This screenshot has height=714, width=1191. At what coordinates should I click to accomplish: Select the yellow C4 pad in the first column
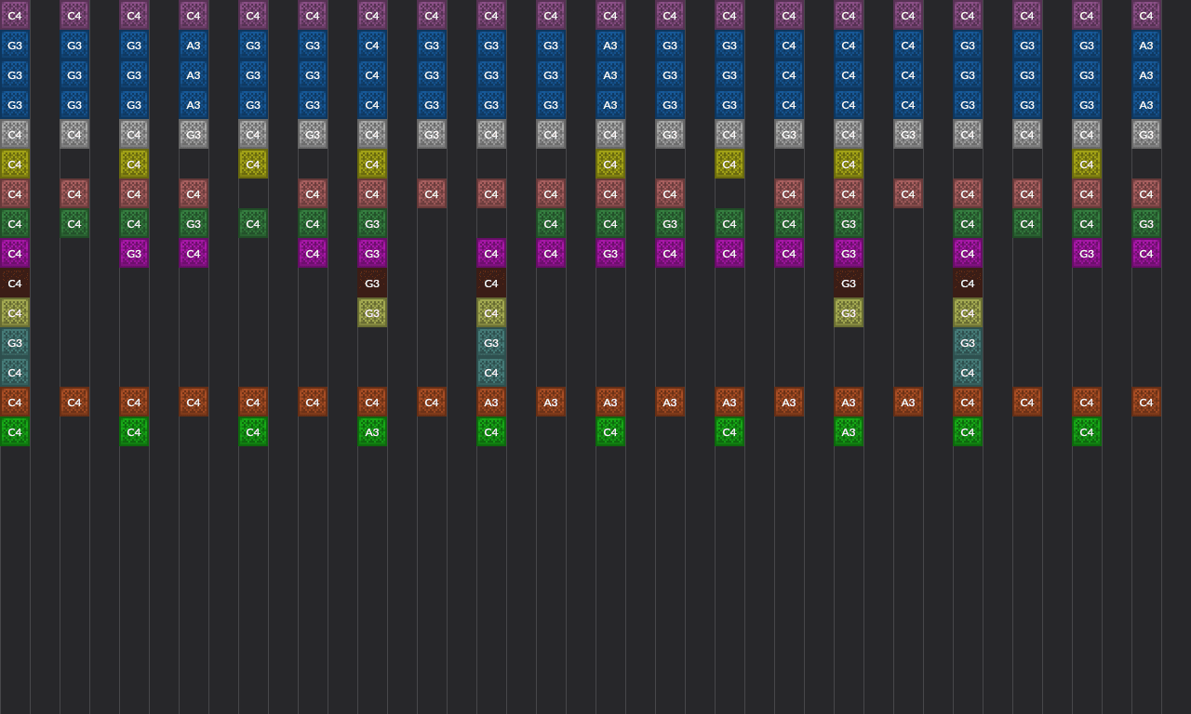15,164
